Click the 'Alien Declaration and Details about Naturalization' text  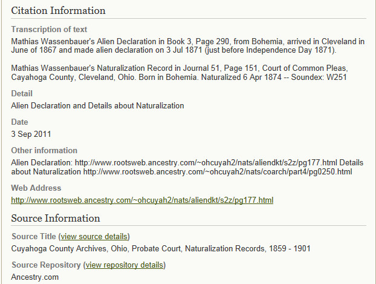pos(97,106)
